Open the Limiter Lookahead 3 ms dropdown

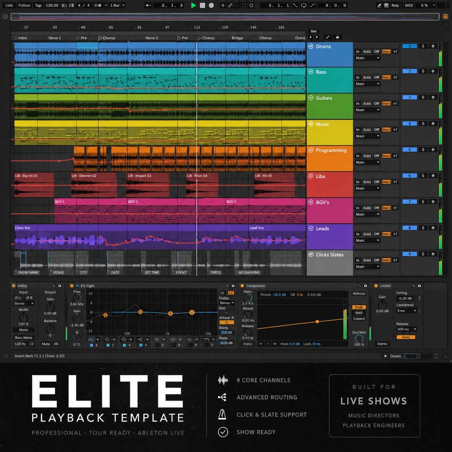[x=407, y=311]
